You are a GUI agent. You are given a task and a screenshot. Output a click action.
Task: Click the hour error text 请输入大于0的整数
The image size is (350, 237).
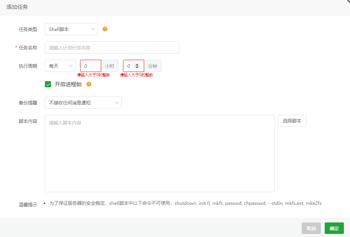pos(94,75)
